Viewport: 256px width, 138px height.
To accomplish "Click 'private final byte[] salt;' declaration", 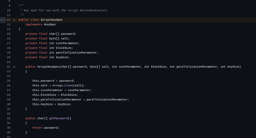I will coord(47,38).
